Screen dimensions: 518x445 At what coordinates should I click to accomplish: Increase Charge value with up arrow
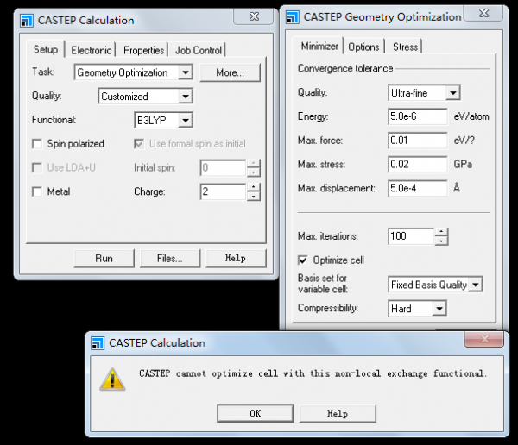click(253, 188)
